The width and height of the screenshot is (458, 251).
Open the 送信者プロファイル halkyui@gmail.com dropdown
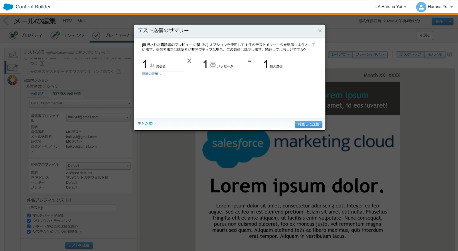98,117
